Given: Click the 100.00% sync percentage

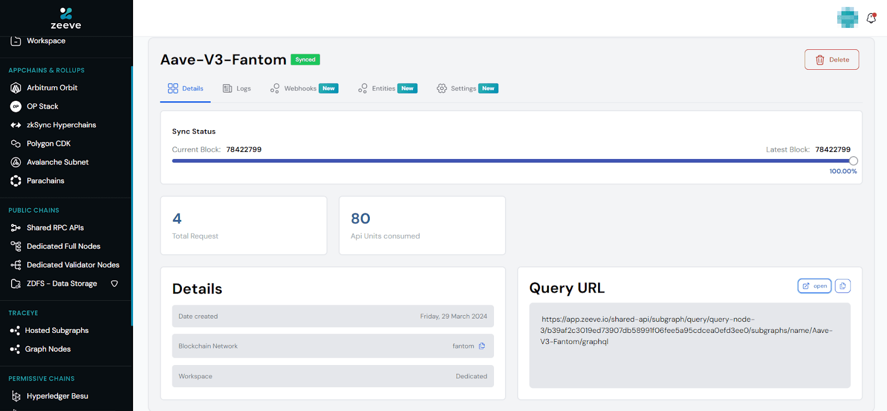Looking at the screenshot, I should [x=843, y=171].
